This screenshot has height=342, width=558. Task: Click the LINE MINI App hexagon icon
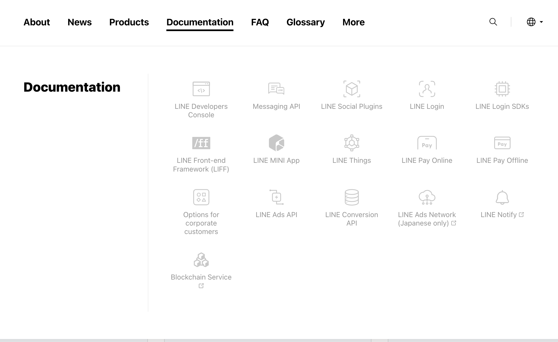(276, 143)
